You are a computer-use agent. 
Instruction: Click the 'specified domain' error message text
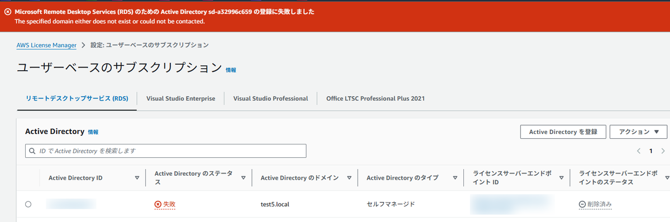click(109, 21)
